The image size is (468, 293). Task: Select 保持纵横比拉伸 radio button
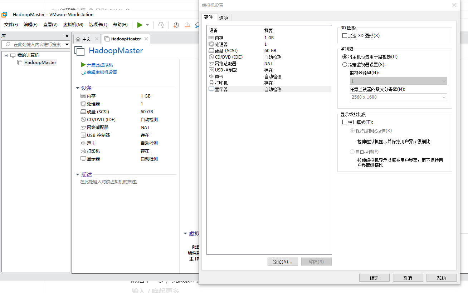click(x=352, y=131)
